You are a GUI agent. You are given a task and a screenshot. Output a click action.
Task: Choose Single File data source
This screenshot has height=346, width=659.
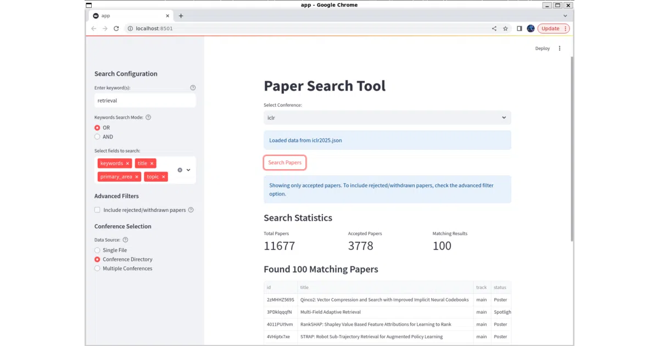click(x=110, y=250)
